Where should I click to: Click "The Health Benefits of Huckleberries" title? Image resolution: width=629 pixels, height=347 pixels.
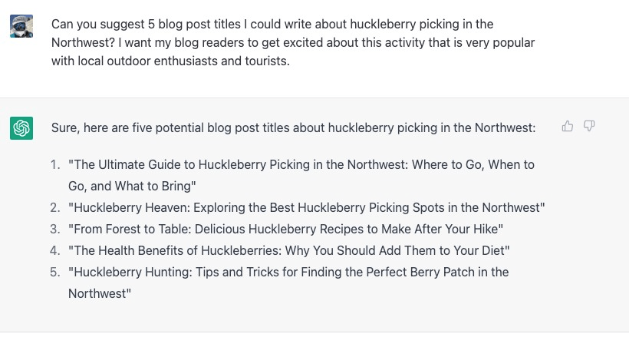288,250
